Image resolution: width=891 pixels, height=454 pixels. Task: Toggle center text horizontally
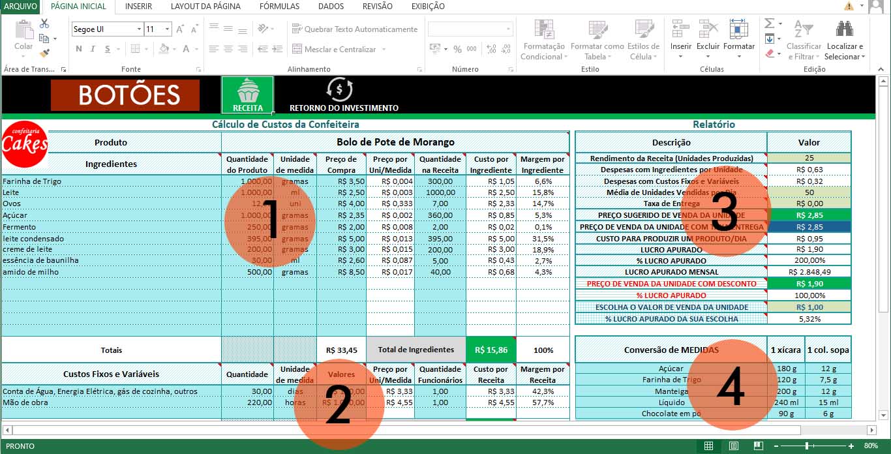[228, 49]
